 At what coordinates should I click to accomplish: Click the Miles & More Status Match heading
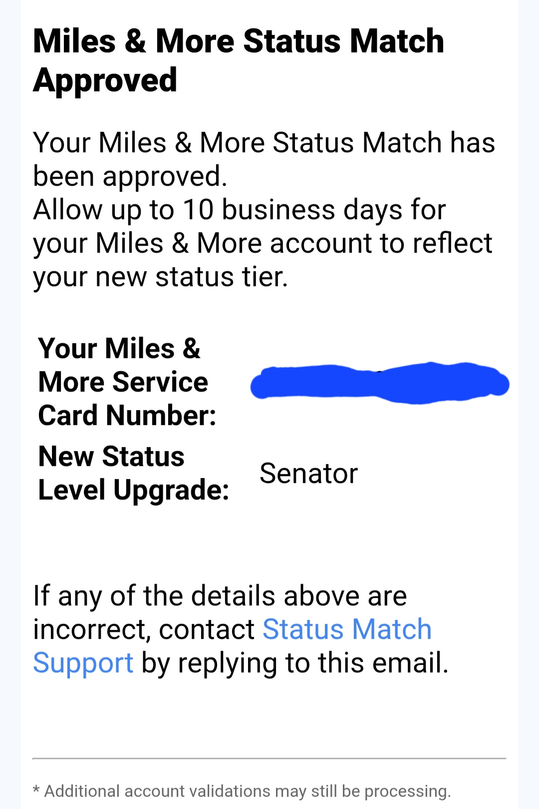click(x=238, y=41)
